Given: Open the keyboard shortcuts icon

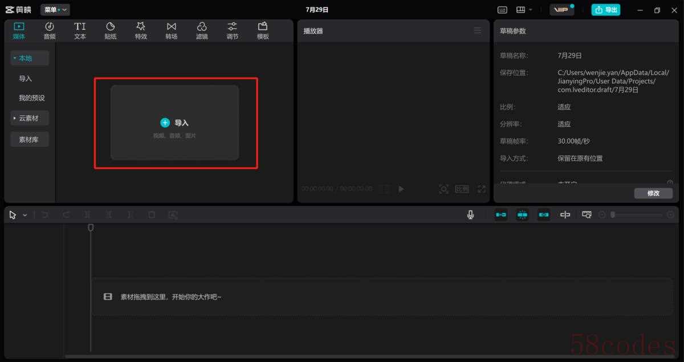Looking at the screenshot, I should click(x=502, y=10).
